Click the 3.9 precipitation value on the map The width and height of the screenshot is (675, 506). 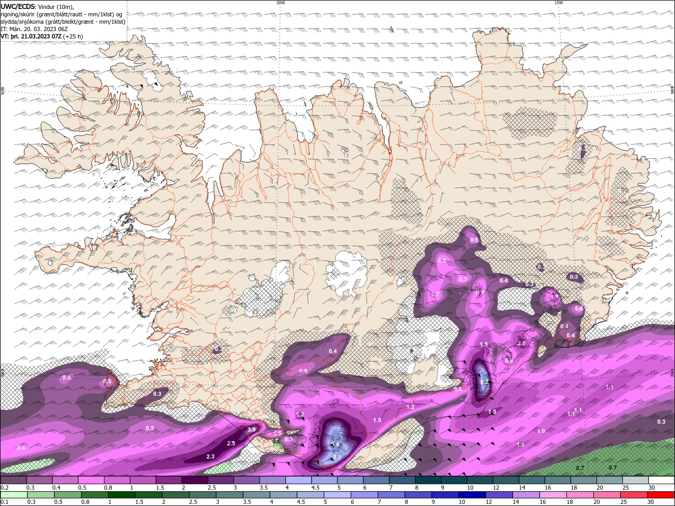coord(252,430)
